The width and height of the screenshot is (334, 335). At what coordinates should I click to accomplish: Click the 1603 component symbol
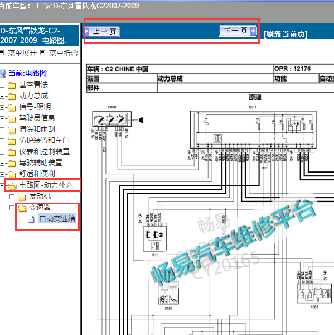point(314,293)
